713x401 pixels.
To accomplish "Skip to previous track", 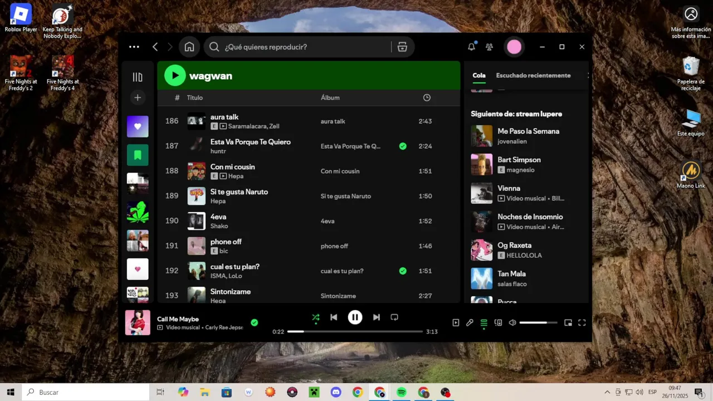I will point(334,317).
